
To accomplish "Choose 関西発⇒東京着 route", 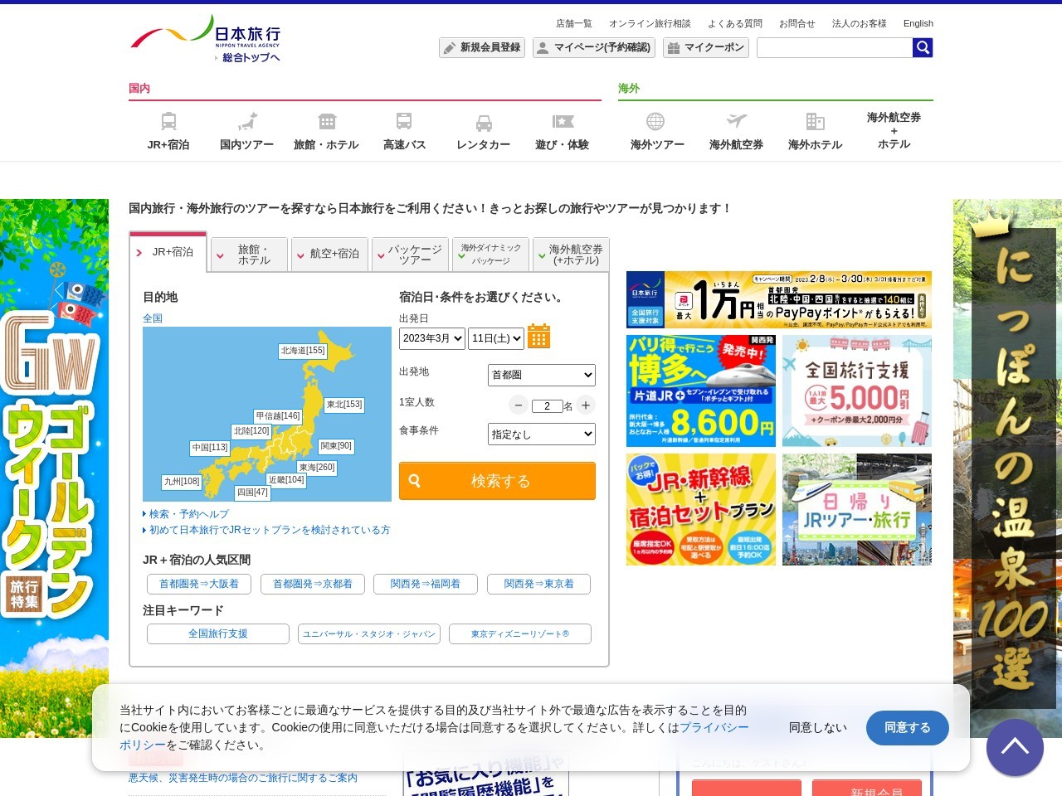I will (539, 585).
